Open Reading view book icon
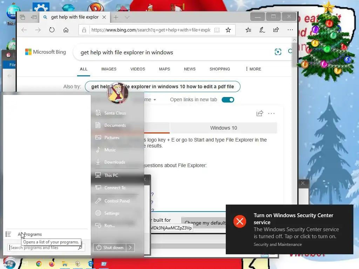Image resolution: width=359 pixels, height=269 pixels. pos(217,30)
